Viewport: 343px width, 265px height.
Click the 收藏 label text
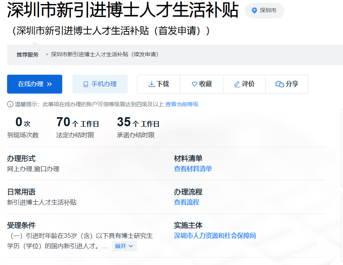tap(206, 84)
